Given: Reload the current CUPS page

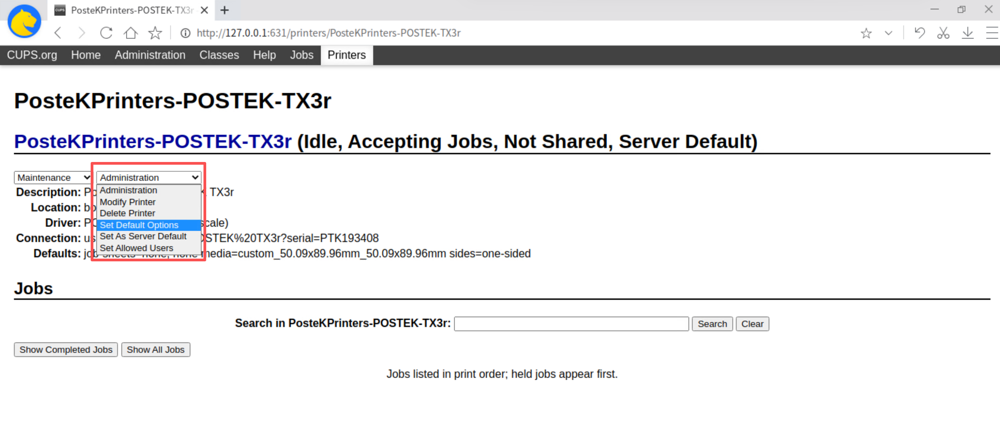Looking at the screenshot, I should pos(106,33).
